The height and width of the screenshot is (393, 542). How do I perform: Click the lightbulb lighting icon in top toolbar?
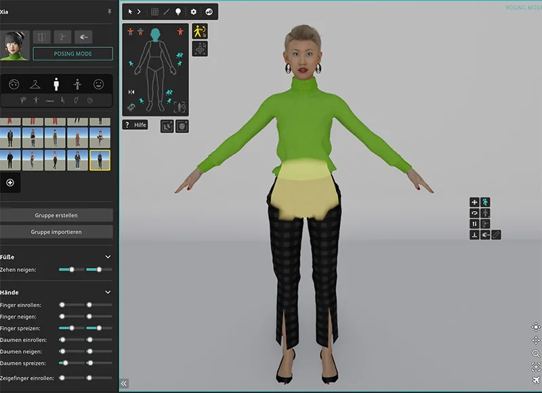(179, 11)
